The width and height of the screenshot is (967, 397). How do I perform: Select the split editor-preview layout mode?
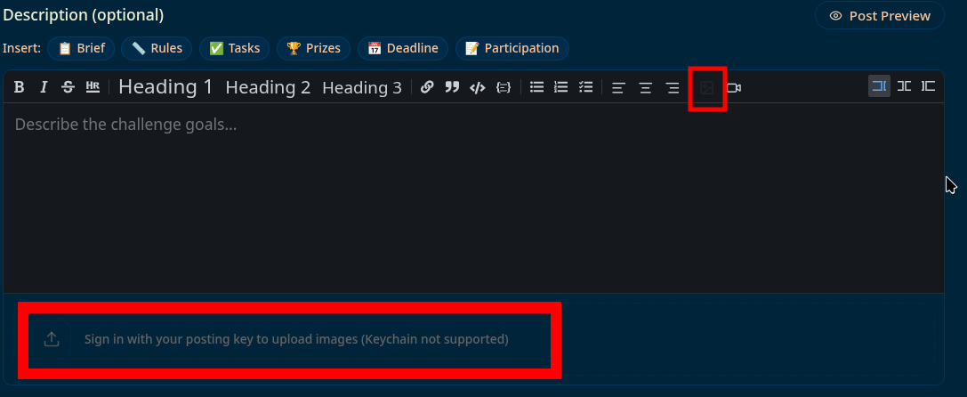pos(904,85)
